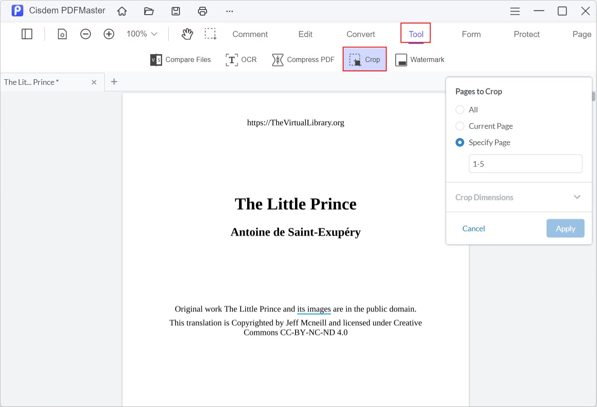
Task: Open the Convert tab
Action: coord(360,34)
